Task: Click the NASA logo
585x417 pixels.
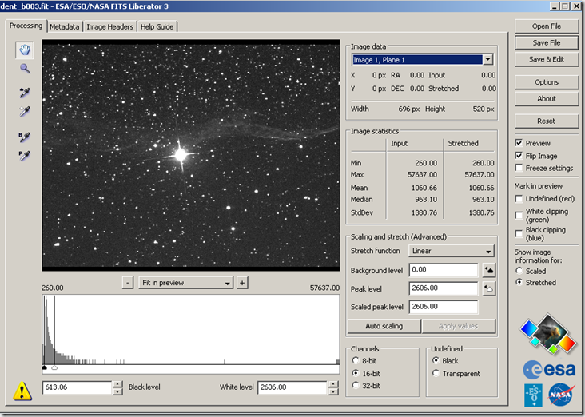Action: (561, 395)
